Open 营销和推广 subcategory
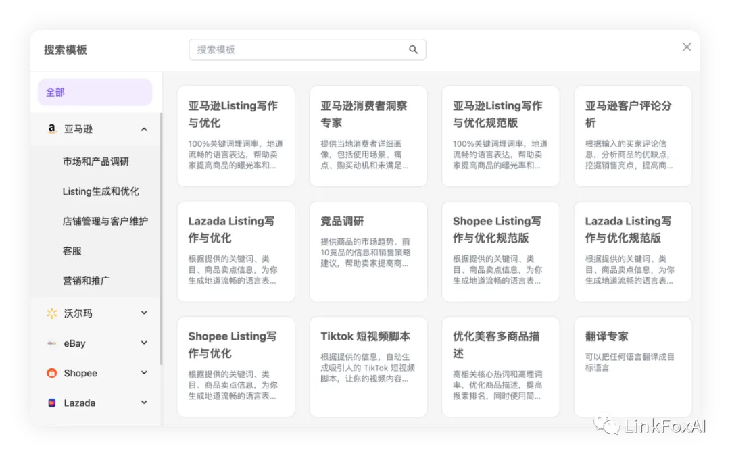Screen dimensions: 730x456 (86, 280)
